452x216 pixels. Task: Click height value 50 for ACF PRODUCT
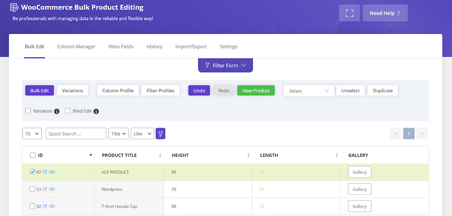[x=174, y=172]
